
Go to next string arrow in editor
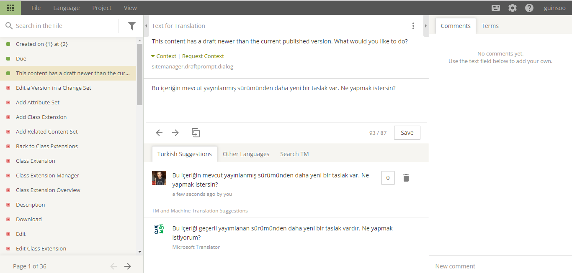(x=175, y=133)
